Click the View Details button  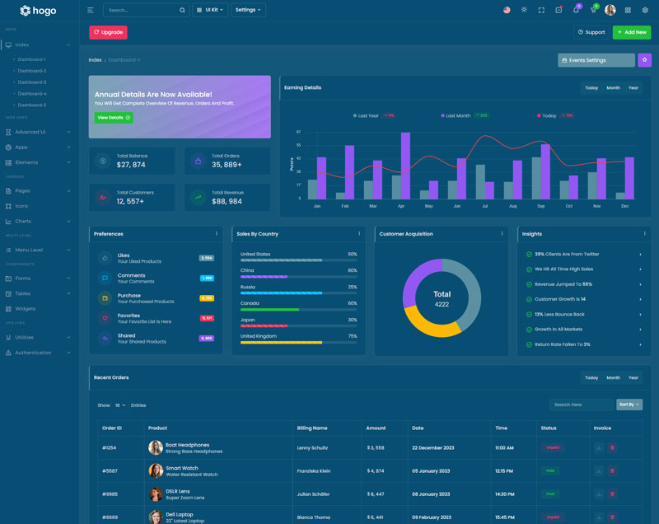coord(113,118)
